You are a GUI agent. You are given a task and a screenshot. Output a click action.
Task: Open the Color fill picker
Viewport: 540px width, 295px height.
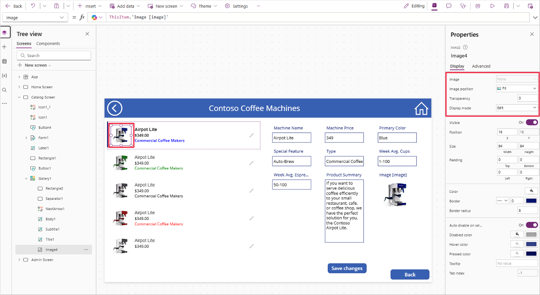coord(531,191)
